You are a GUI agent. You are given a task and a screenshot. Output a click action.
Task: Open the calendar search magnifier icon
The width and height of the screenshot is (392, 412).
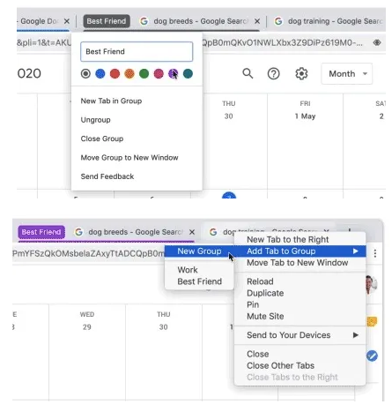click(248, 73)
